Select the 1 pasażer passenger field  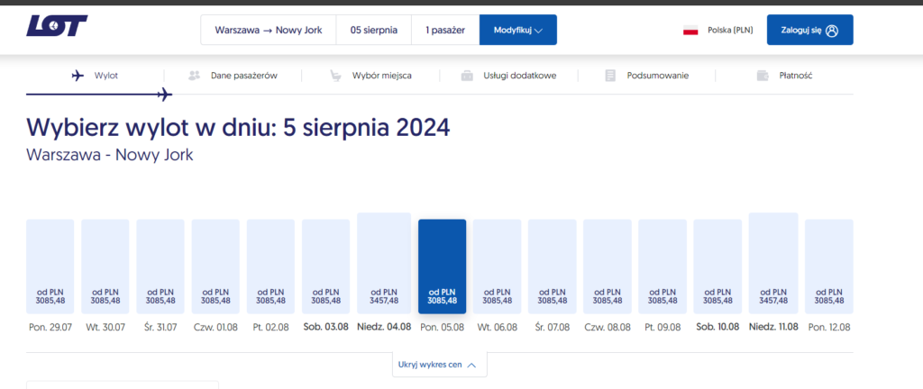[x=444, y=30]
